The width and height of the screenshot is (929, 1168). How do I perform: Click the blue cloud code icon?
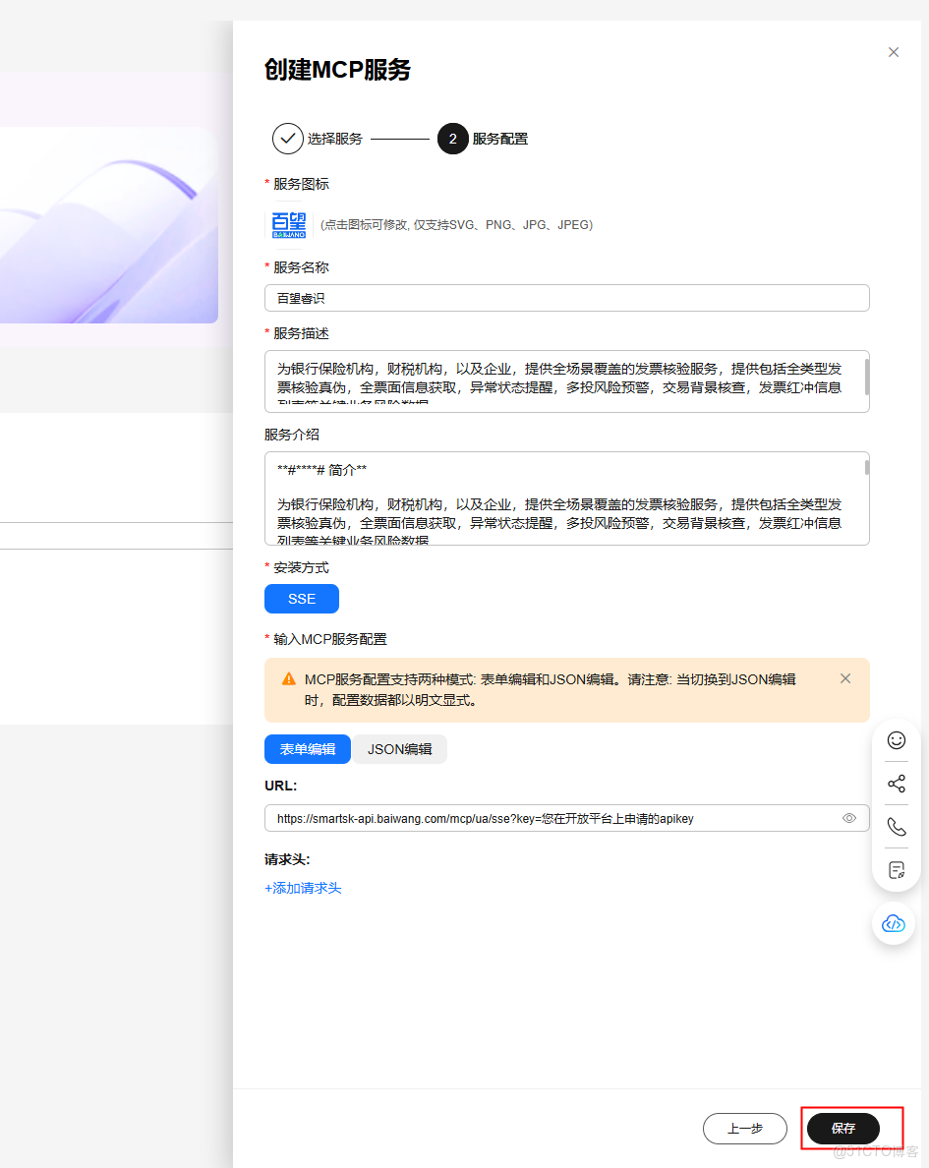pos(893,923)
